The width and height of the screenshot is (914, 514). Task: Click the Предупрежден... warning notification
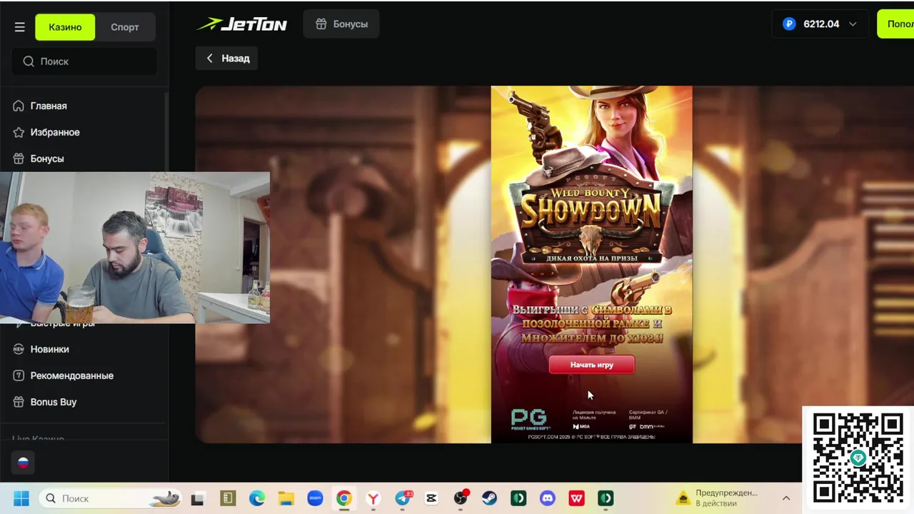(x=717, y=498)
